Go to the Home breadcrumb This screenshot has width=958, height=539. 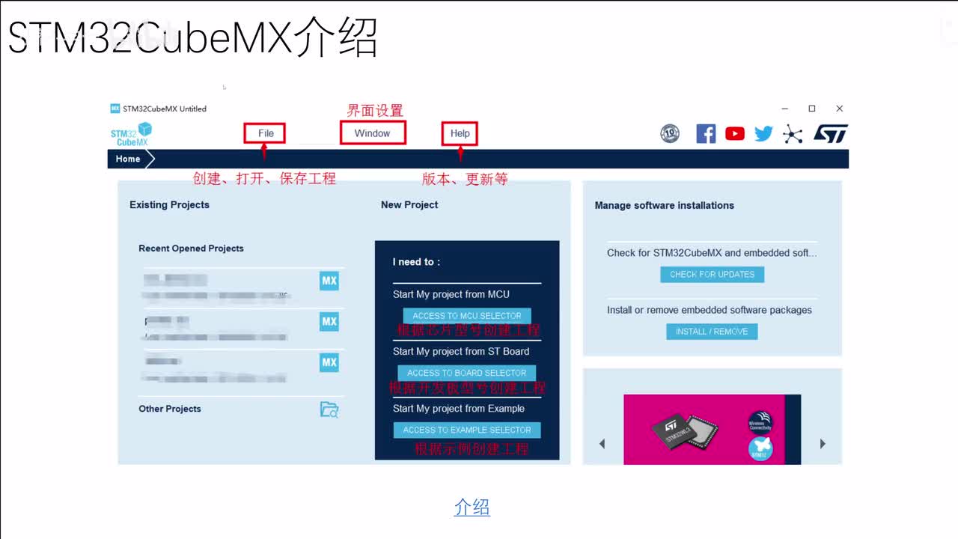[x=128, y=159]
